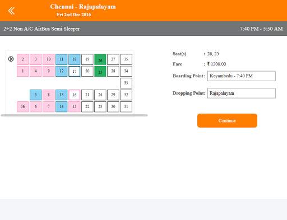Select seat 3 in the seat map
This screenshot has height=220, width=287.
(x=36, y=59)
